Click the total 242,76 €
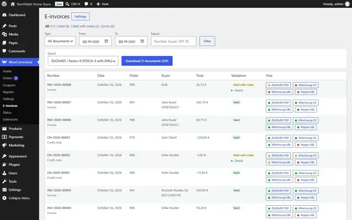The image size is (352, 220). pyautogui.click(x=202, y=102)
